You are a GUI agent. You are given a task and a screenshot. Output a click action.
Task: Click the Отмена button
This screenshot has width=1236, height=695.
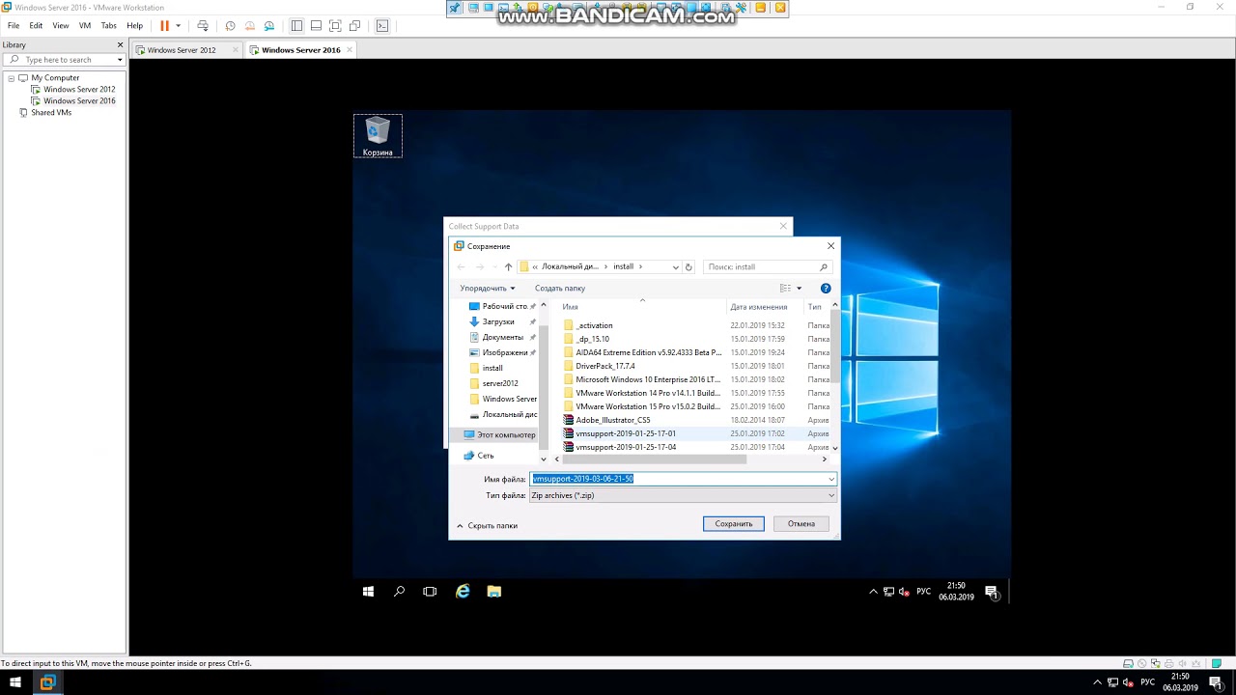tap(801, 524)
